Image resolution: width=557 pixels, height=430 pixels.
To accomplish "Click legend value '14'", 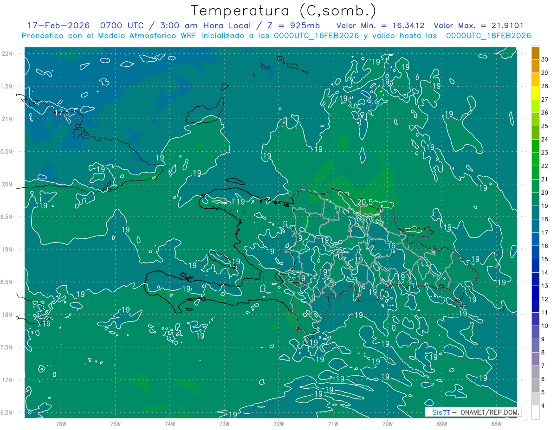I will (x=545, y=272).
